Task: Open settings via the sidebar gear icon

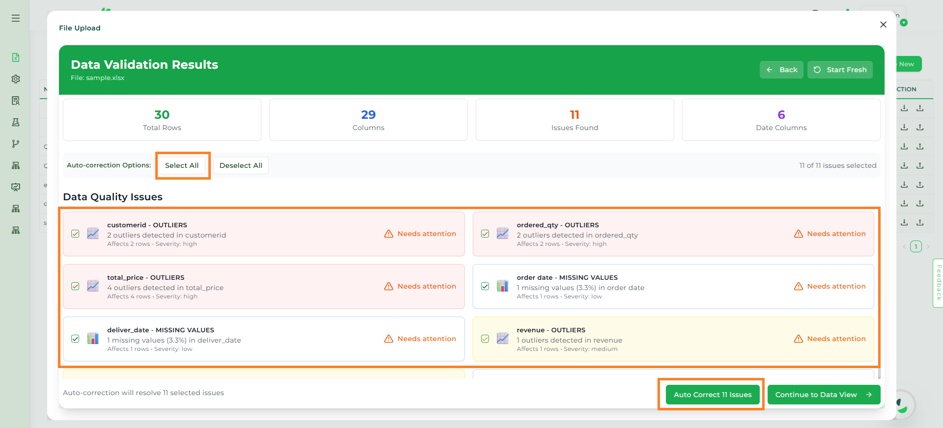Action: click(x=16, y=79)
